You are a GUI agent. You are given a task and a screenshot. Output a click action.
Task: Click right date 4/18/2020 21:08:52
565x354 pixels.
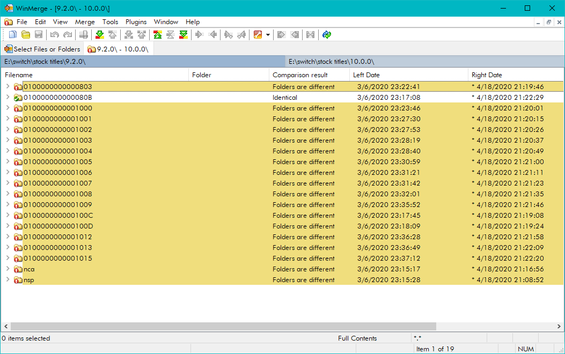click(x=510, y=280)
